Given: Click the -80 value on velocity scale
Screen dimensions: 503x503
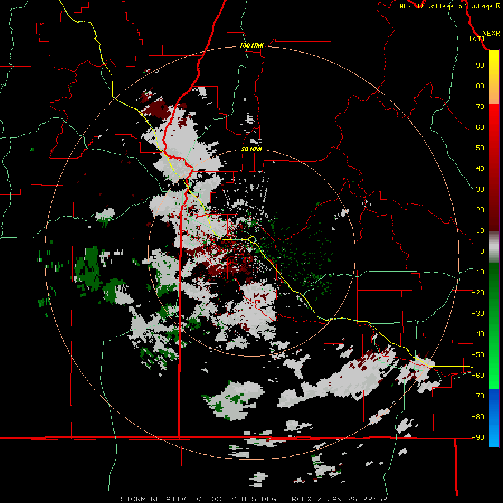Looking at the screenshot, I should click(x=478, y=417).
